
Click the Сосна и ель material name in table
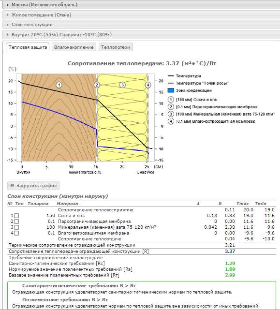pos(71,216)
